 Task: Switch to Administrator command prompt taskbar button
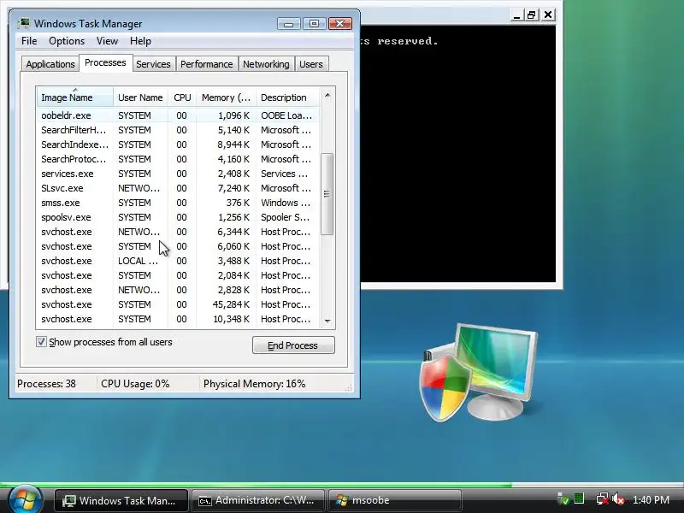257,500
